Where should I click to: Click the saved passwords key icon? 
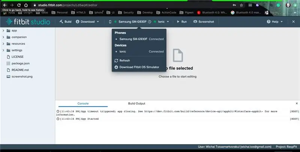[x=234, y=5]
